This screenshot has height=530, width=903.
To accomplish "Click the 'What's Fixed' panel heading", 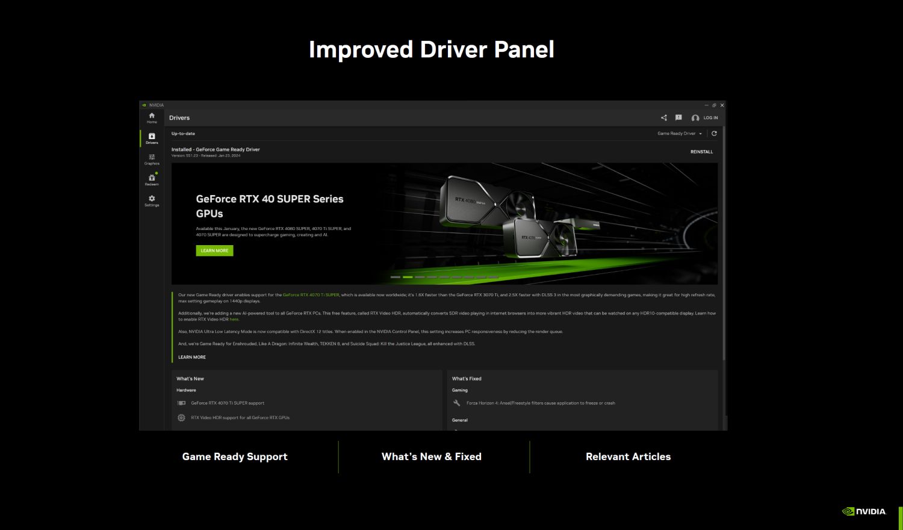I will tap(467, 379).
